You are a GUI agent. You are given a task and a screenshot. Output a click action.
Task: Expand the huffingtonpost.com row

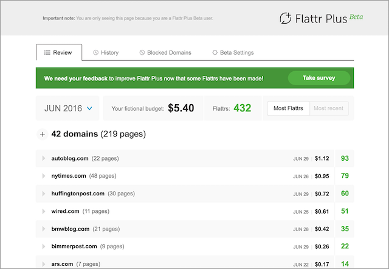tap(44, 194)
